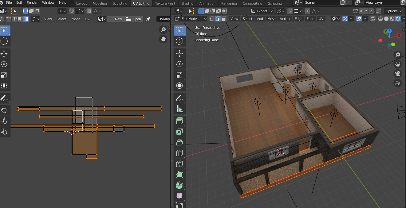
Task: Toggle X-ray display in 3D viewport
Action: [372, 19]
